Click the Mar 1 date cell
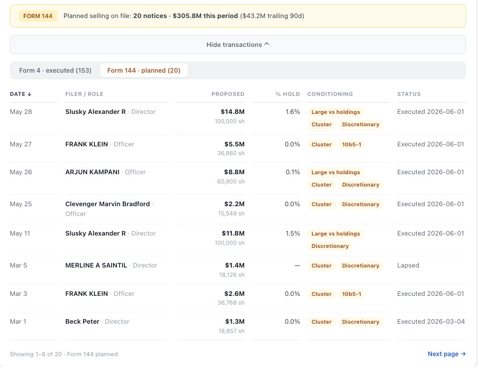The image size is (478, 367). point(18,322)
